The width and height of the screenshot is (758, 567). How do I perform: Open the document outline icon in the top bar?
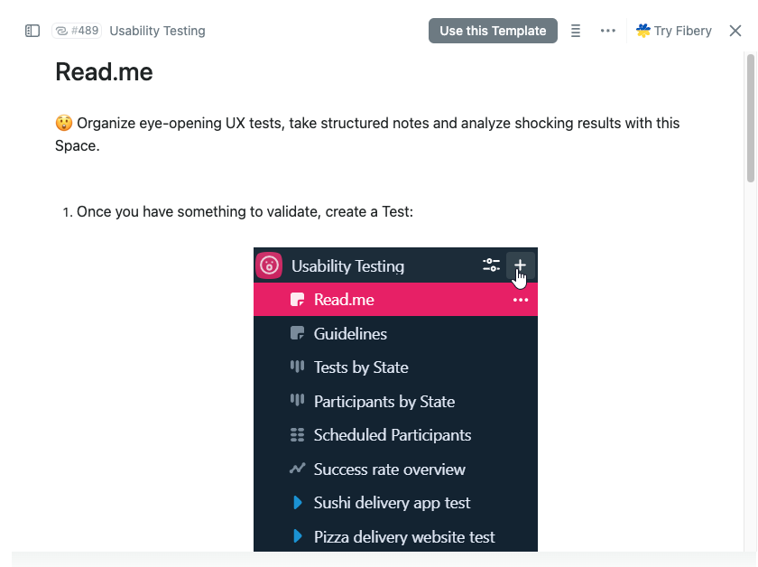(x=576, y=30)
